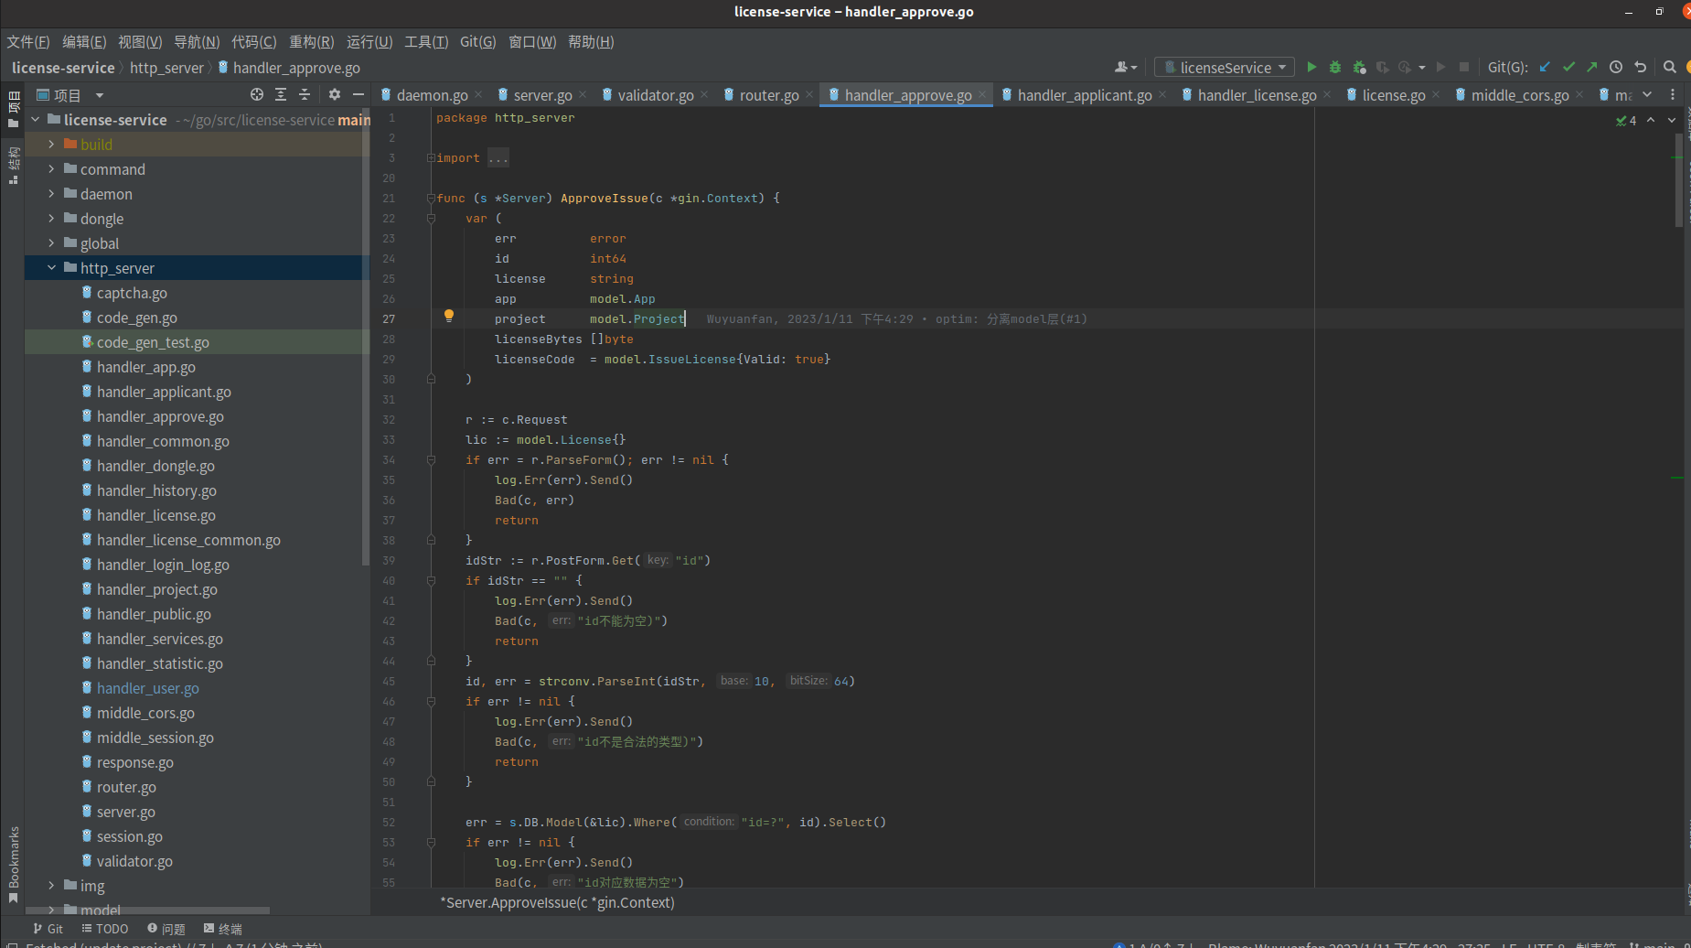Open the Git tool window button
The height and width of the screenshot is (948, 1691).
tap(48, 929)
